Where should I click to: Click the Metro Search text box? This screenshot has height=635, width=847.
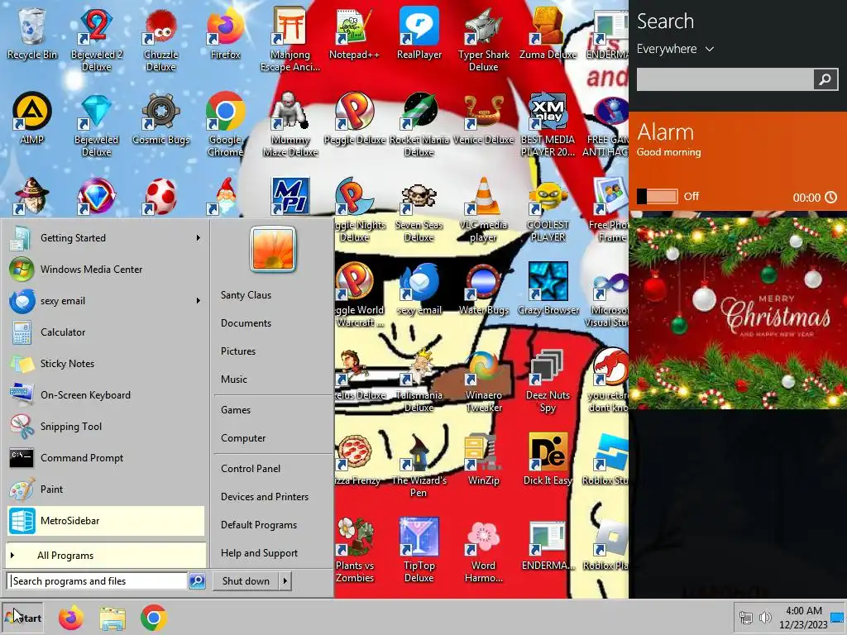725,80
